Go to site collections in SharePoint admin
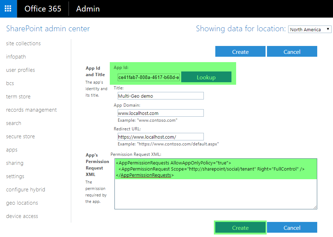 [x=23, y=43]
